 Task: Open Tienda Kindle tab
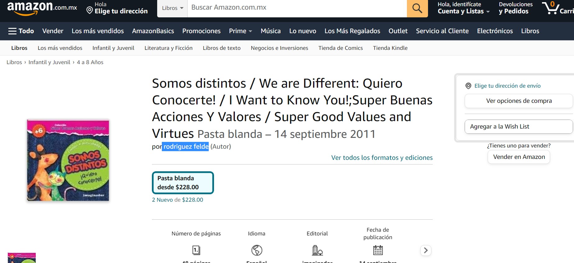[x=390, y=48]
